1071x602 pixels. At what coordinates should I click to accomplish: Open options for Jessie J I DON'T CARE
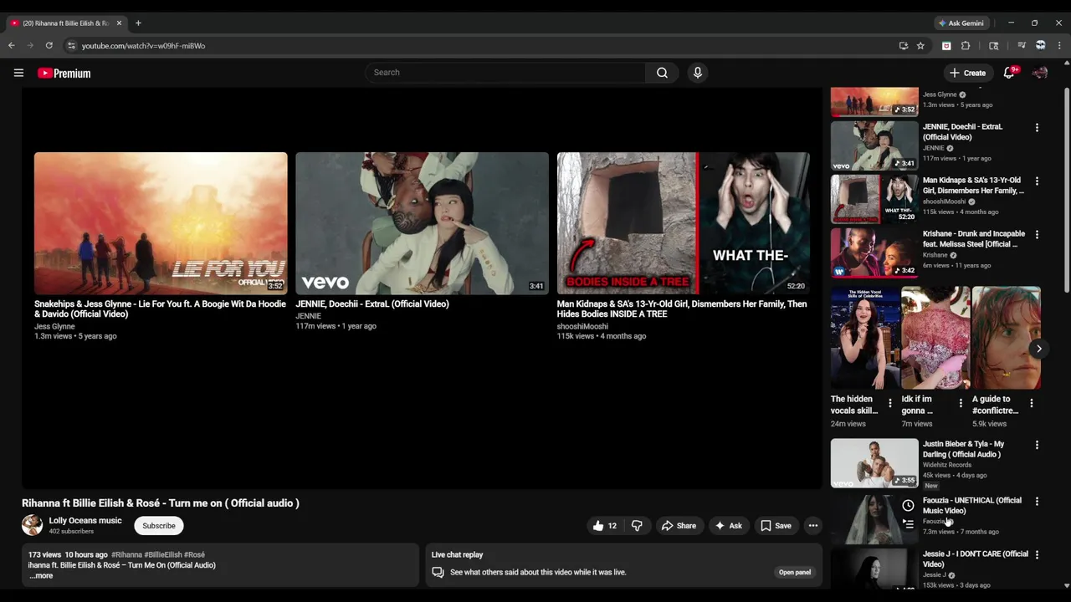point(1037,555)
